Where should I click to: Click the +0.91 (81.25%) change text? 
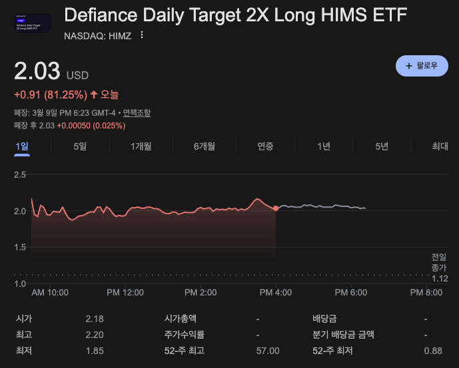(x=51, y=94)
